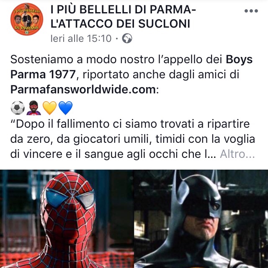Open the Parmafansworldwide.com link
Viewport: 268px width, 268px height.
tap(83, 89)
